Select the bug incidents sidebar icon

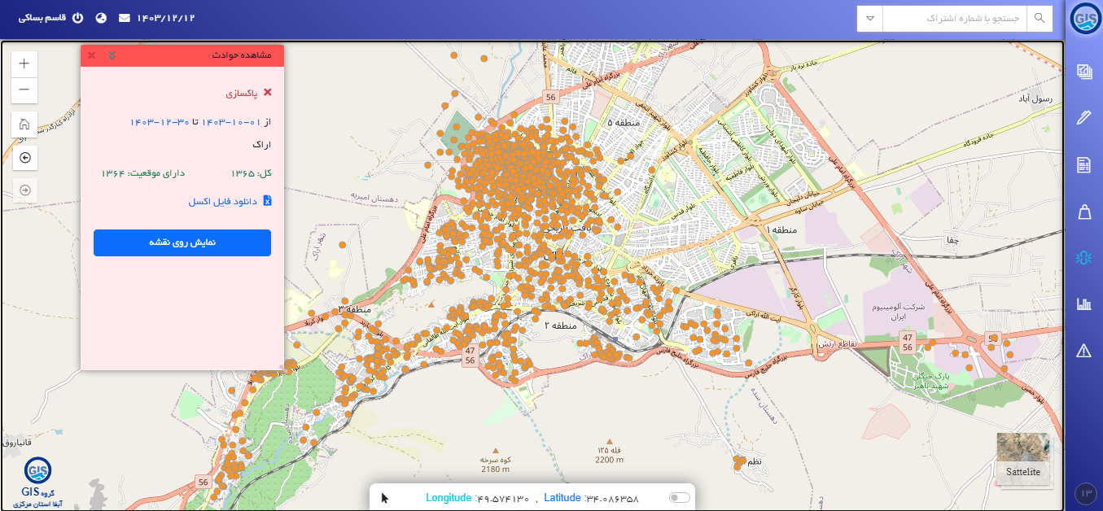[1083, 258]
